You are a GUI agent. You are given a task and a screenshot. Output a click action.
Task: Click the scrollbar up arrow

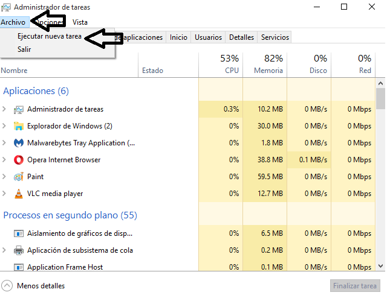(x=380, y=83)
